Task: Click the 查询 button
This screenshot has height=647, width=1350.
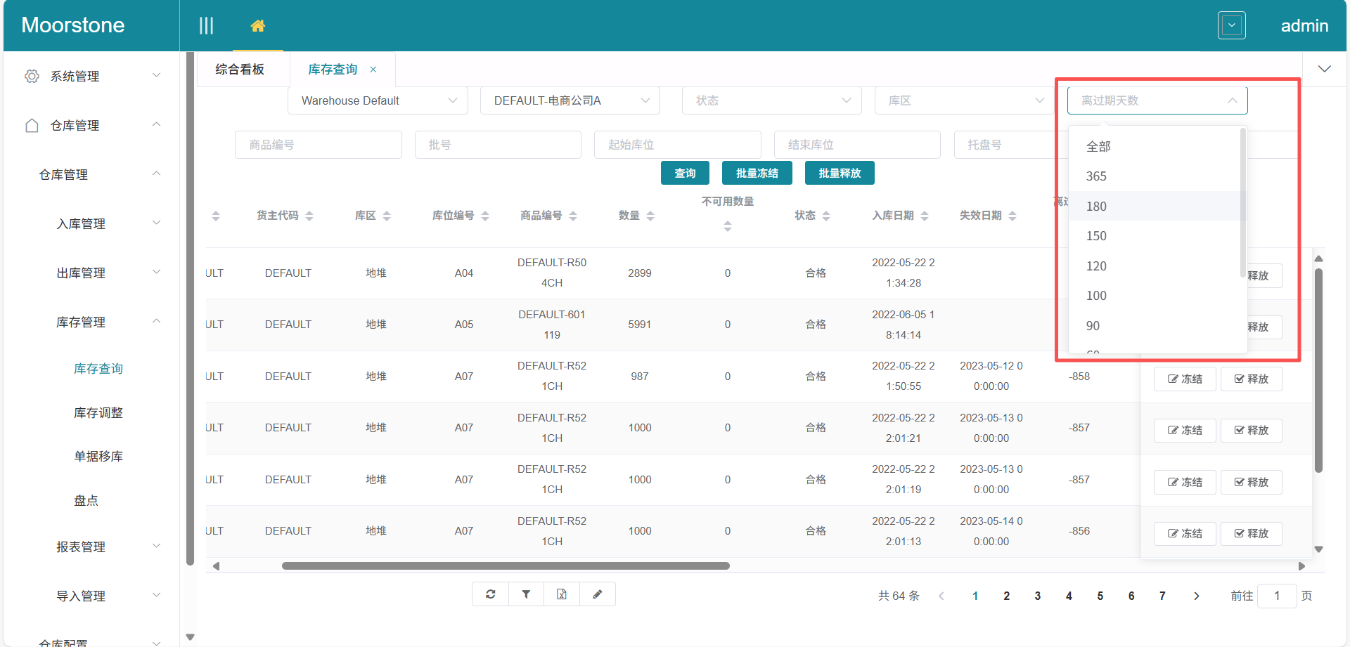Action: point(685,173)
